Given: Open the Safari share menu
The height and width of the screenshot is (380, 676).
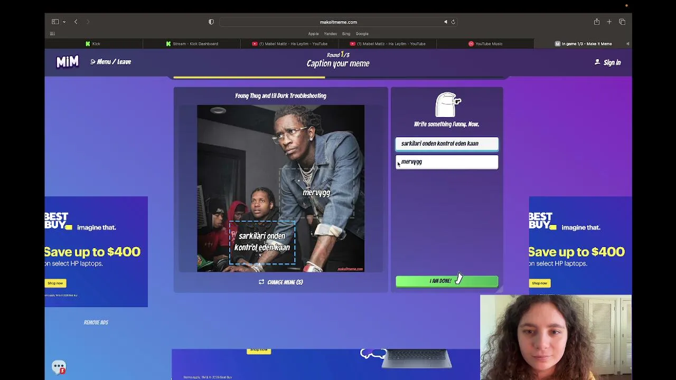Looking at the screenshot, I should [x=597, y=22].
